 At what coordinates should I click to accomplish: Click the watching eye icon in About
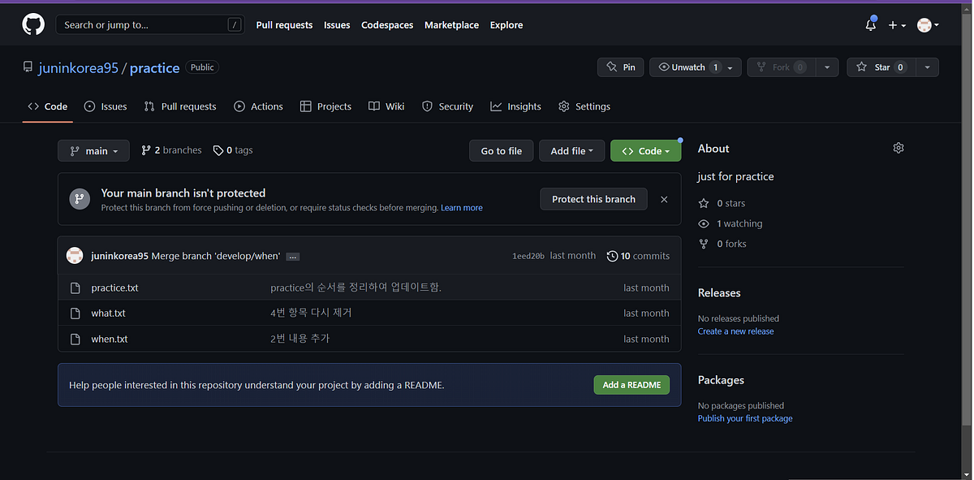click(704, 223)
